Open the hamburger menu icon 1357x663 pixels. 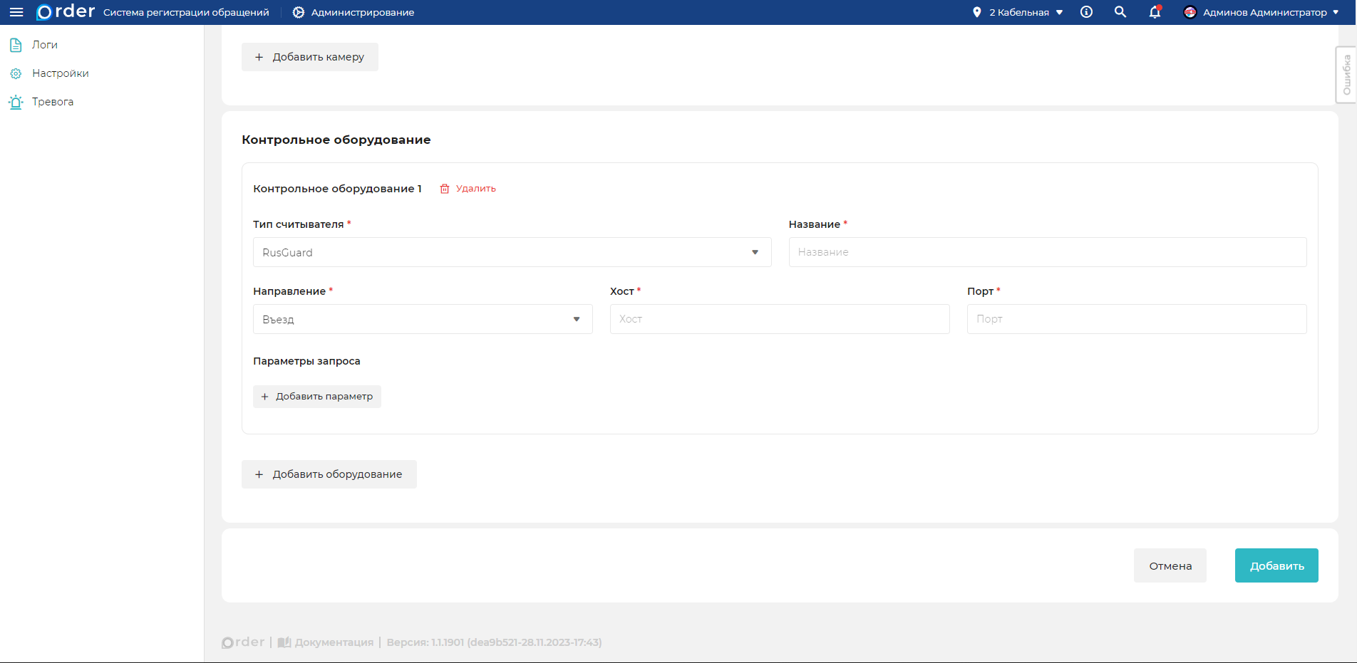click(16, 12)
